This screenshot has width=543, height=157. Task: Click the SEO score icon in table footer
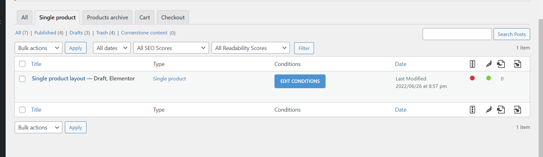point(472,110)
